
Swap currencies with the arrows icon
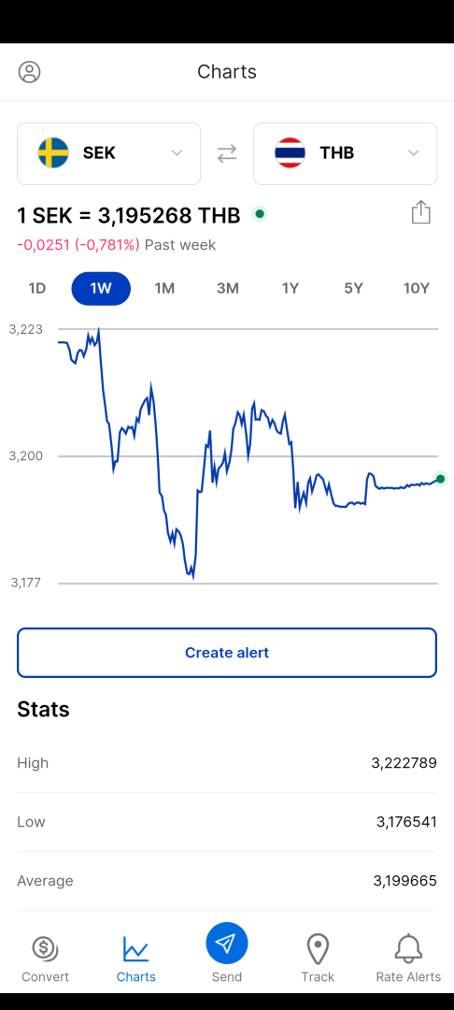tap(227, 153)
